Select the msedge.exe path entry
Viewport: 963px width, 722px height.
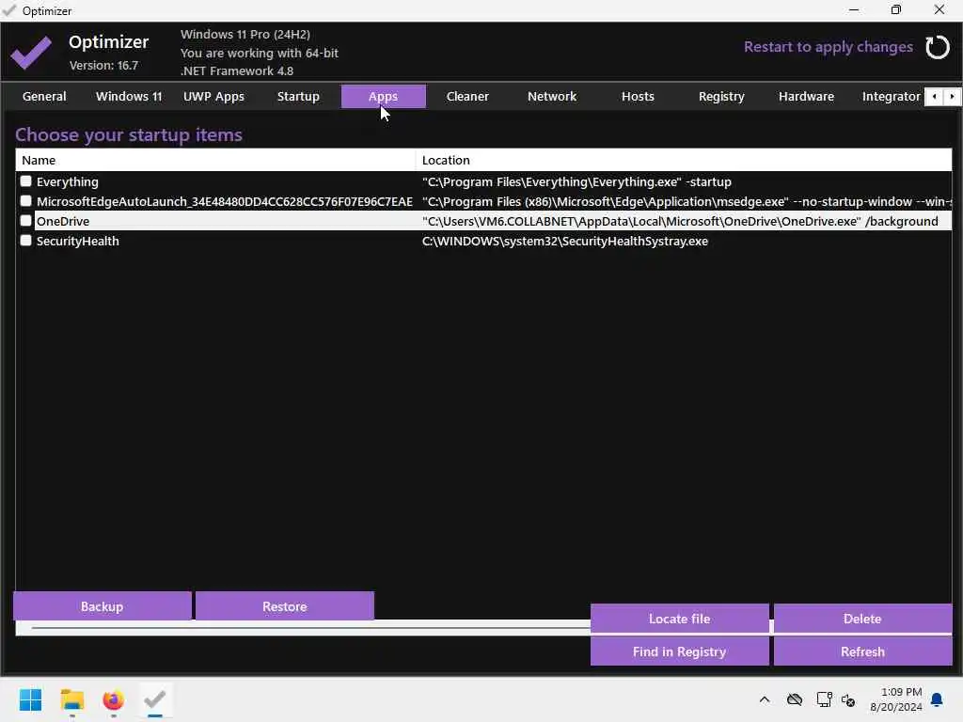[x=687, y=201]
